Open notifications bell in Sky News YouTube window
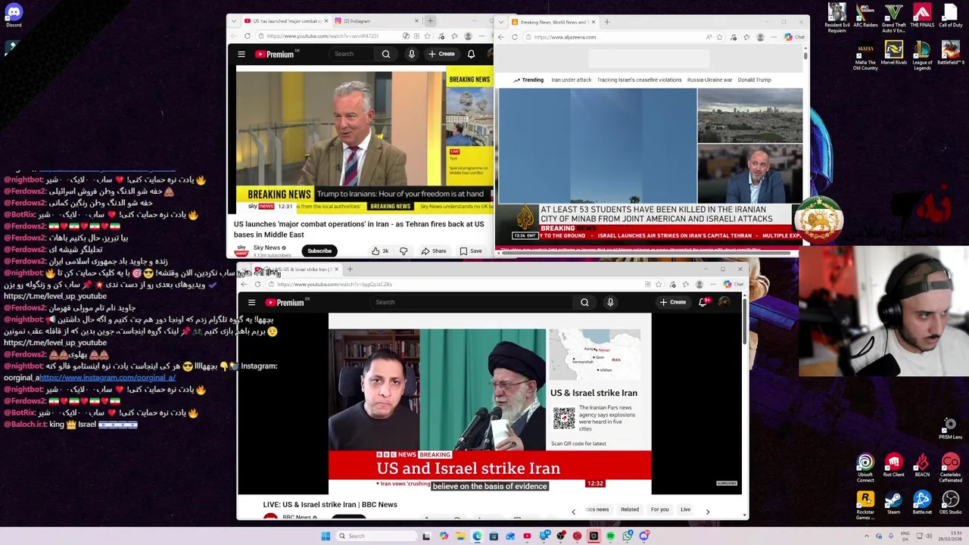This screenshot has width=969, height=545. [471, 54]
